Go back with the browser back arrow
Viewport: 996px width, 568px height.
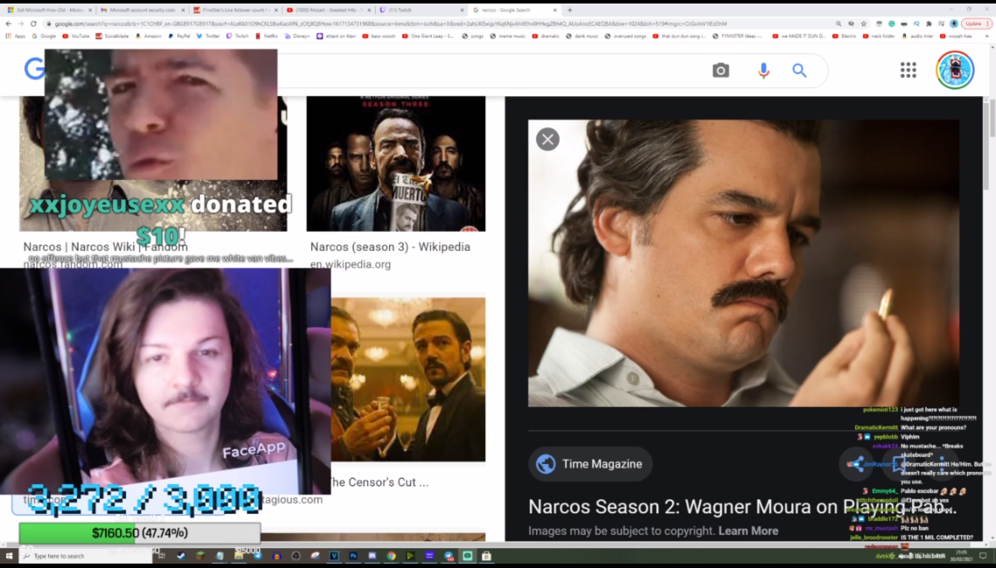8,24
